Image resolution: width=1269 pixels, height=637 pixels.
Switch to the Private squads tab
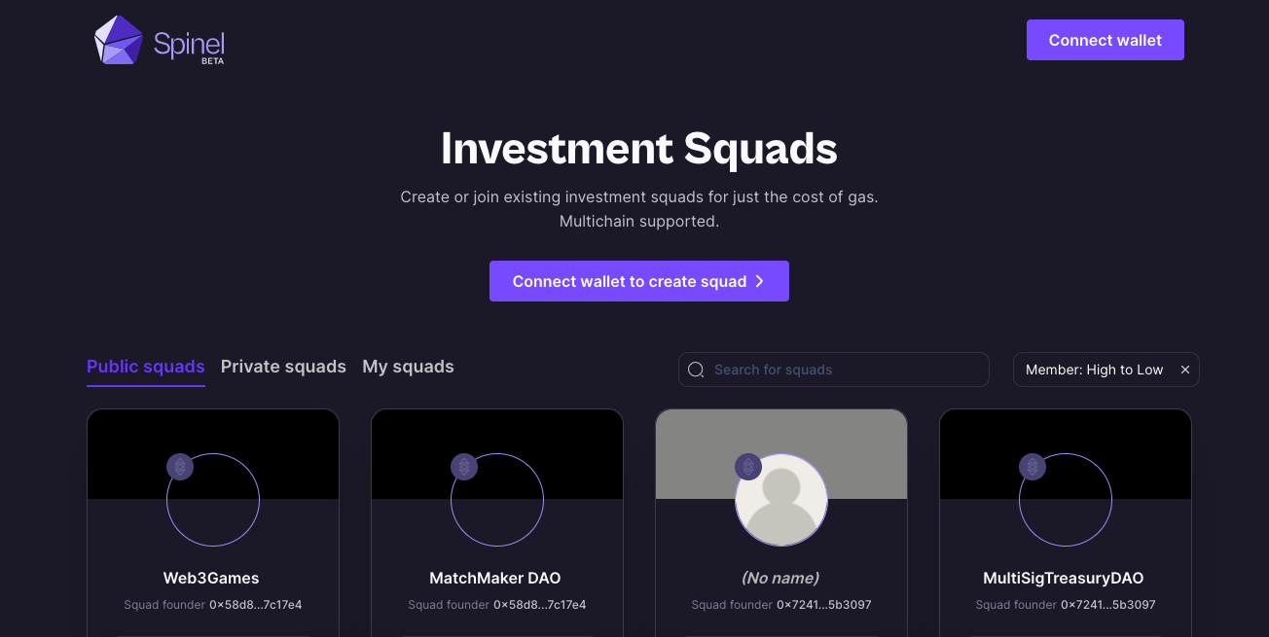[283, 367]
